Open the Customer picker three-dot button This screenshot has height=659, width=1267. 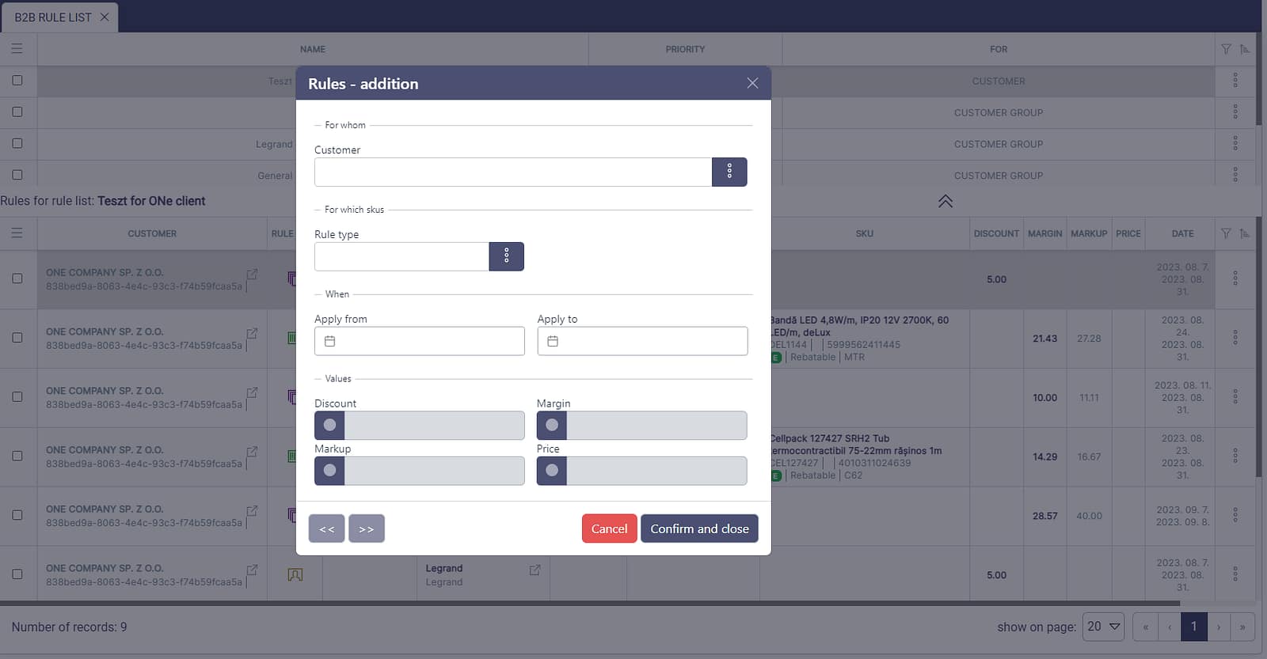click(x=729, y=172)
